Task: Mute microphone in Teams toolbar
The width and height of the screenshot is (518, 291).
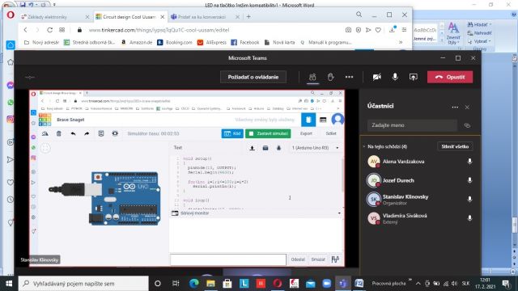Action: pos(395,77)
